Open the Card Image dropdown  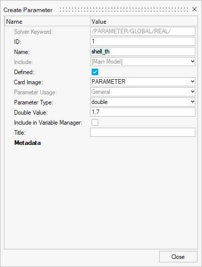143,82
